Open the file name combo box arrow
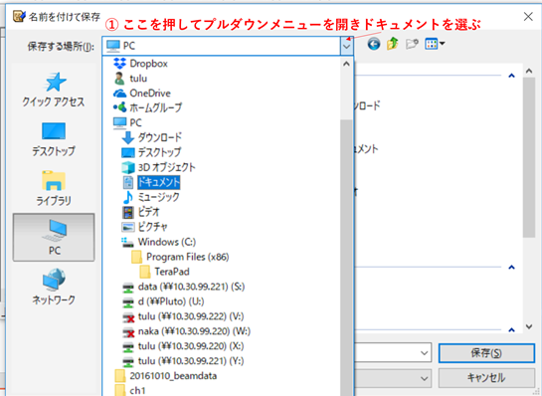This screenshot has width=542, height=396. tap(424, 353)
